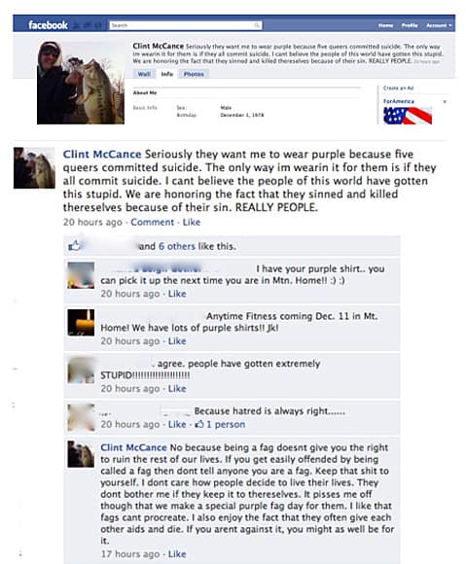Viewport: 466px width, 564px height.
Task: Like the main post
Action: (x=192, y=223)
